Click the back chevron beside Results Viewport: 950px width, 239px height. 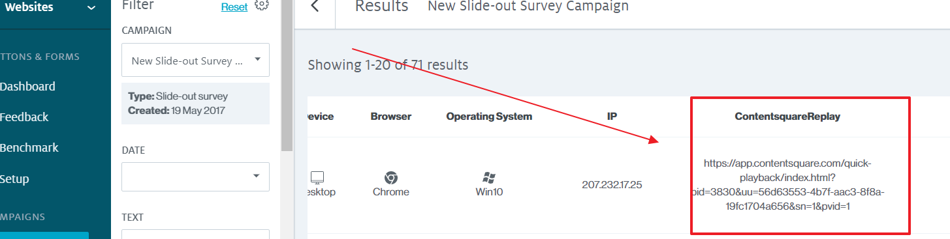(x=315, y=7)
